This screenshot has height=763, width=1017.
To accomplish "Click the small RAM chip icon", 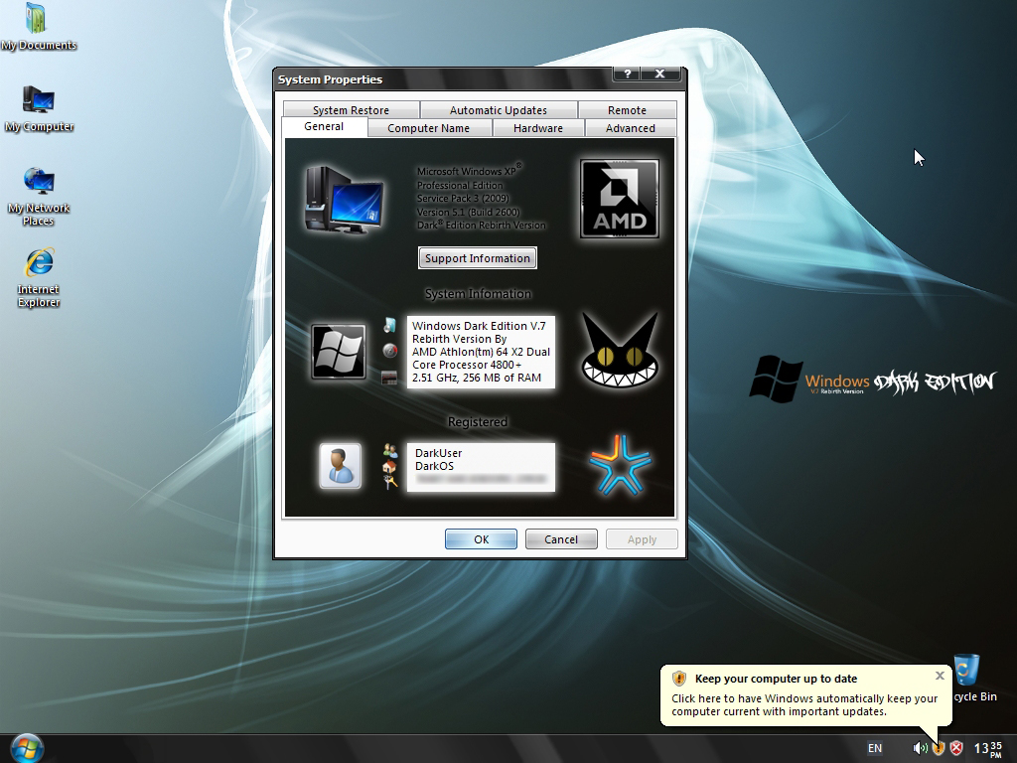I will coord(389,378).
